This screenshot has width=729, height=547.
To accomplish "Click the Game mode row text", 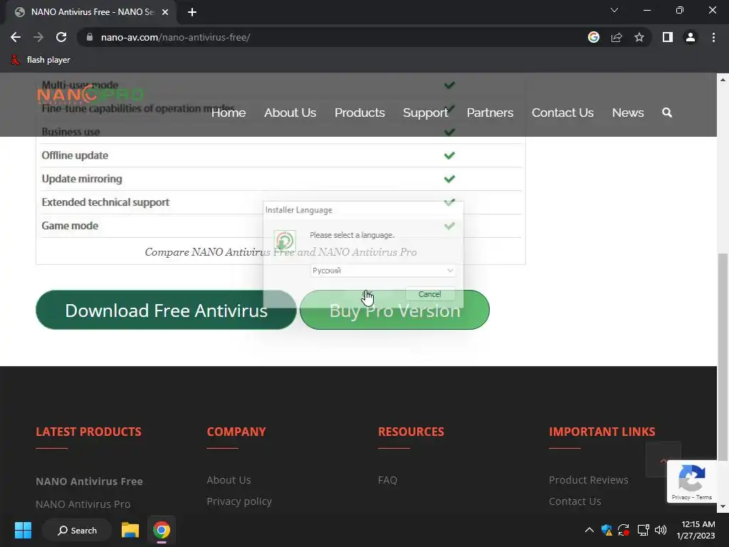I will (70, 226).
